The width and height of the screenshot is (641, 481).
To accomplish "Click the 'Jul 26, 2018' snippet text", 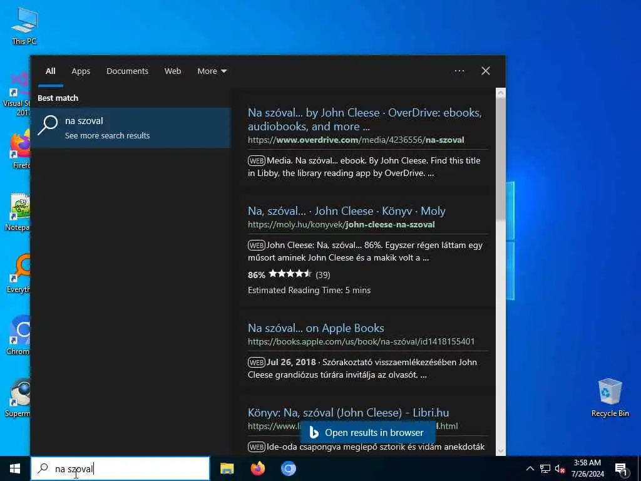I will click(x=291, y=363).
